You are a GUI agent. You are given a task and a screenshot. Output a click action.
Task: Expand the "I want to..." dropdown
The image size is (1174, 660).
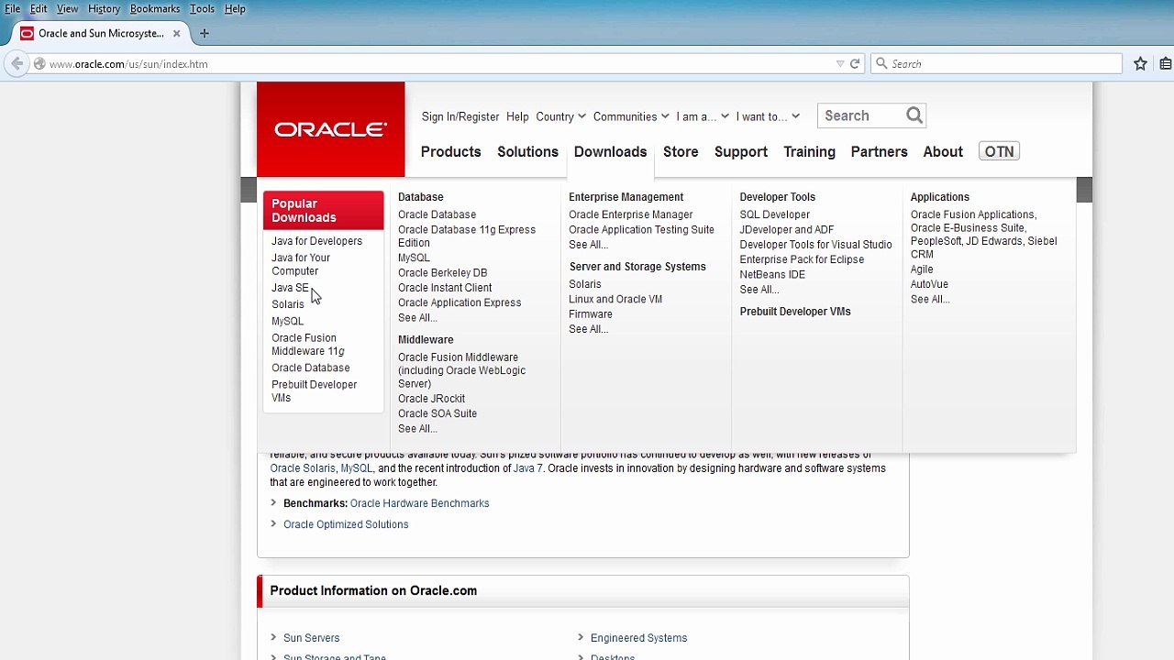(768, 116)
